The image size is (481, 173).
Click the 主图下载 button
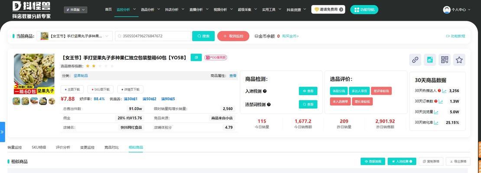(72, 90)
